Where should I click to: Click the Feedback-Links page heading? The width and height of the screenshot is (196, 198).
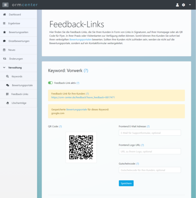(x=77, y=24)
